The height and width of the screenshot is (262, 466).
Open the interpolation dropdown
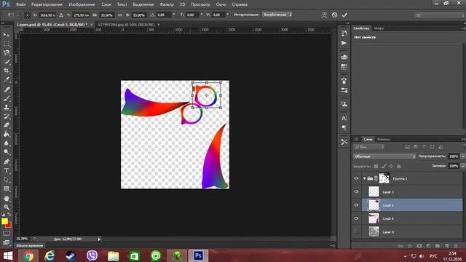tap(277, 15)
